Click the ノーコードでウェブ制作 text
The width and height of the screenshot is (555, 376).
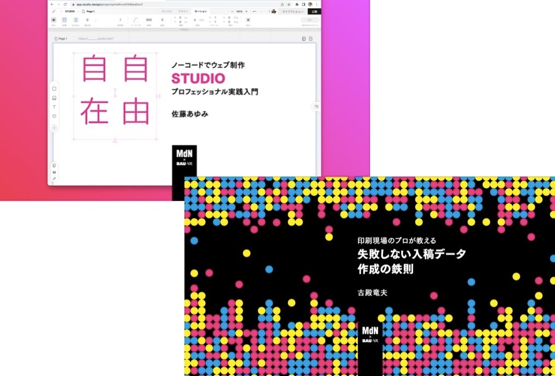coord(208,65)
